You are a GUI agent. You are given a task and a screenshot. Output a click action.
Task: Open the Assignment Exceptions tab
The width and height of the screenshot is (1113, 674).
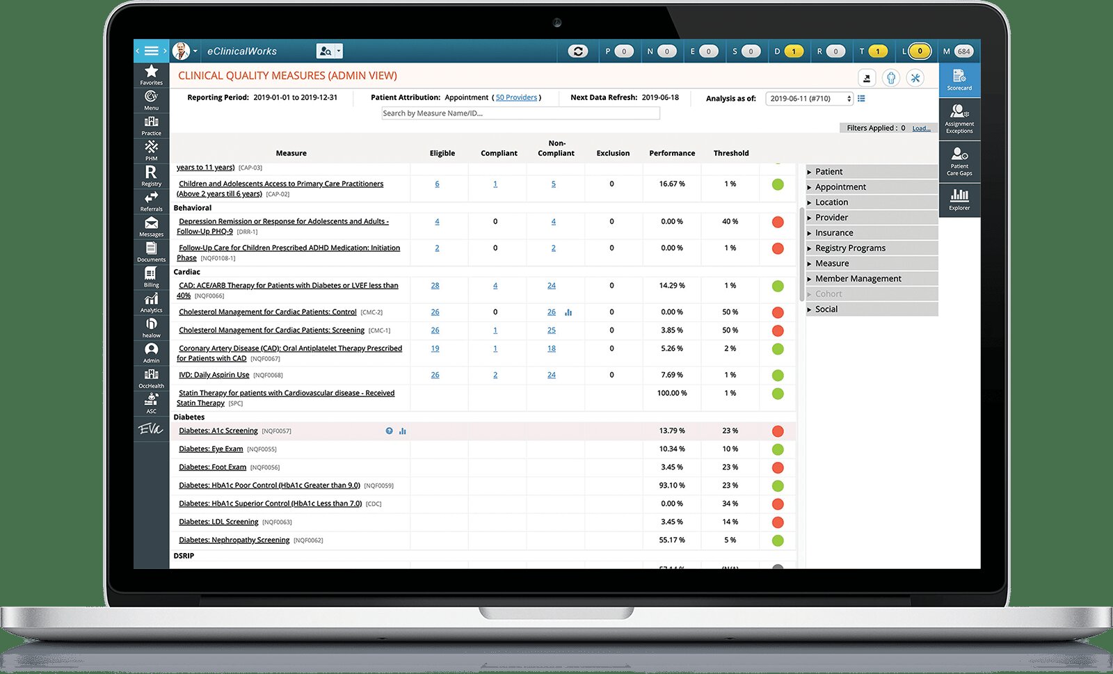(959, 118)
